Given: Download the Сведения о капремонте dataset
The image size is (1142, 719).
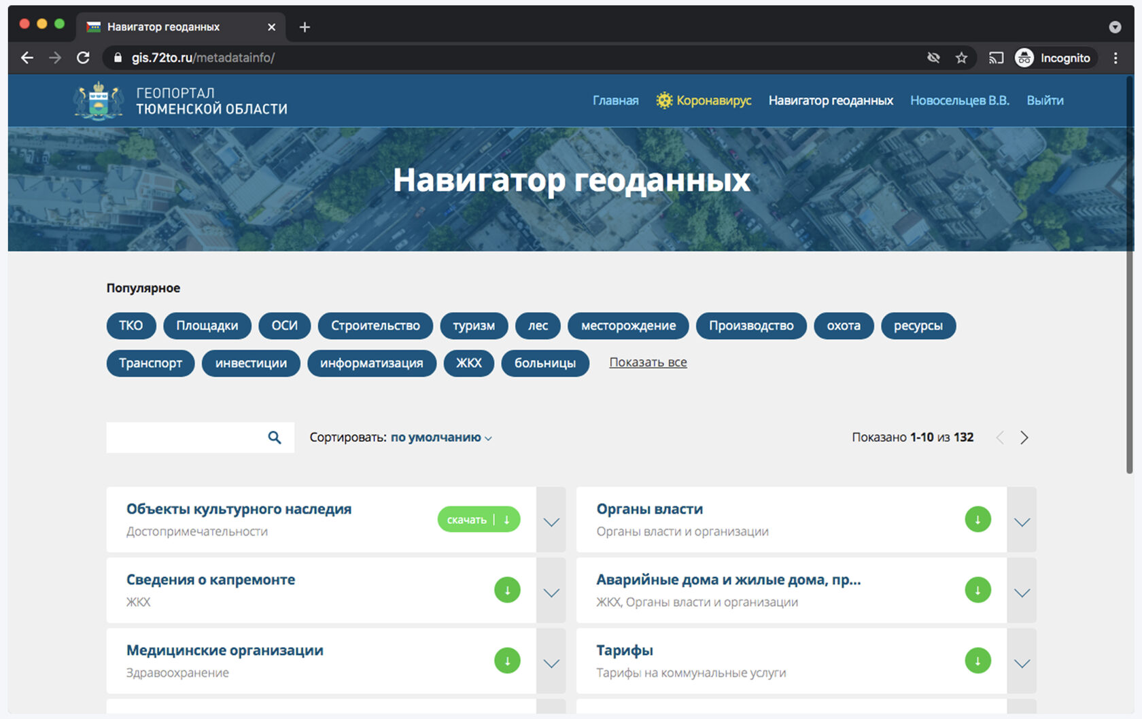Looking at the screenshot, I should coord(507,590).
